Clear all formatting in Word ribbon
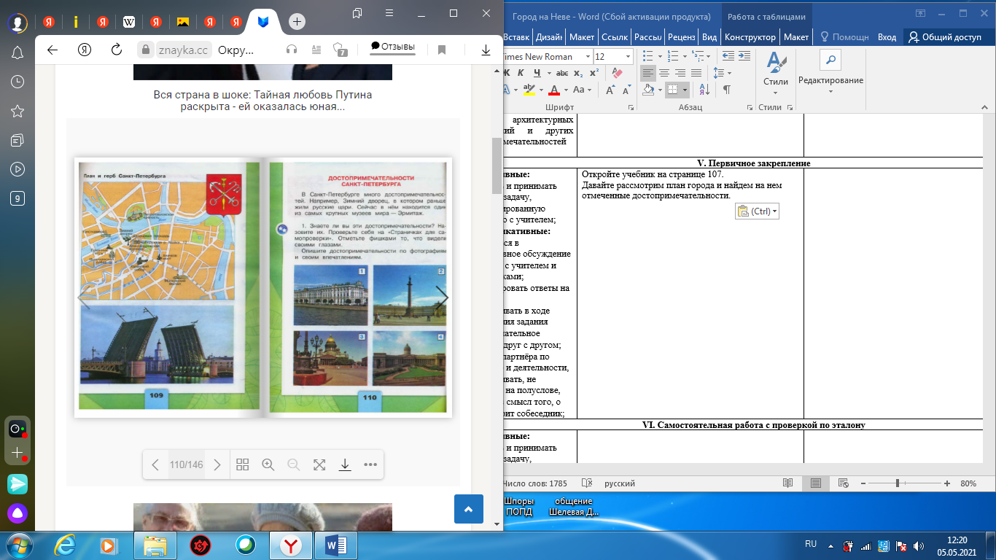 pyautogui.click(x=618, y=73)
